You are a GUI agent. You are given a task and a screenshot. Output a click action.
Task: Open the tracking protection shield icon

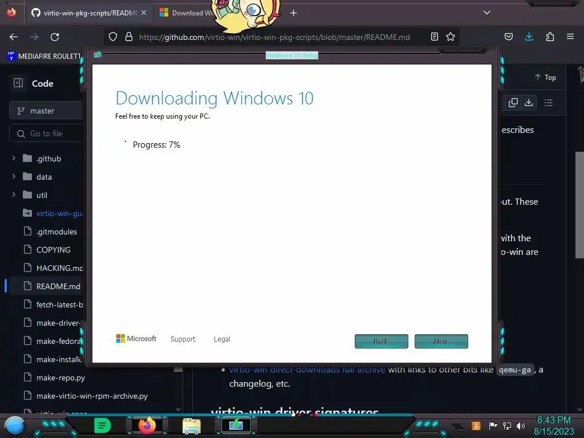[x=113, y=36]
